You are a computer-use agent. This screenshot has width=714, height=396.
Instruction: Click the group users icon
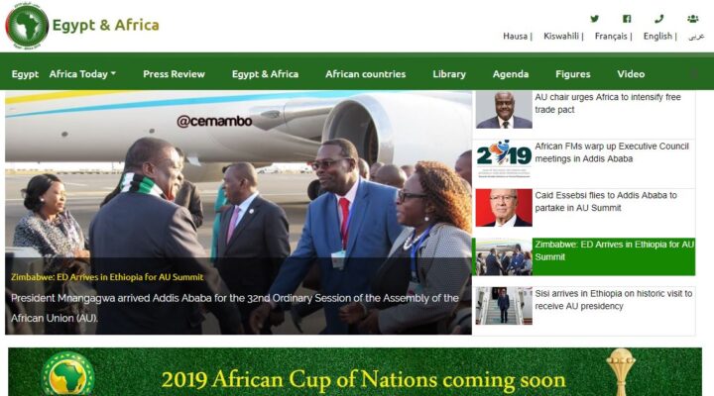pos(692,19)
